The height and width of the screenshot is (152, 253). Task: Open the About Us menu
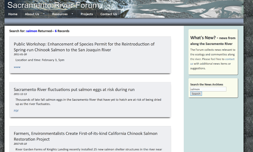pyautogui.click(x=32, y=14)
